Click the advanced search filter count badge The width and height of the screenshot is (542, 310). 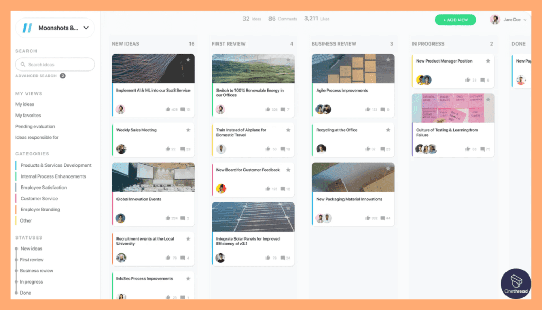[62, 76]
